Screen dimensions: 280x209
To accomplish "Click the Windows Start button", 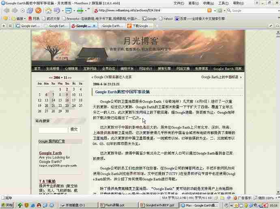I will 7,205.
